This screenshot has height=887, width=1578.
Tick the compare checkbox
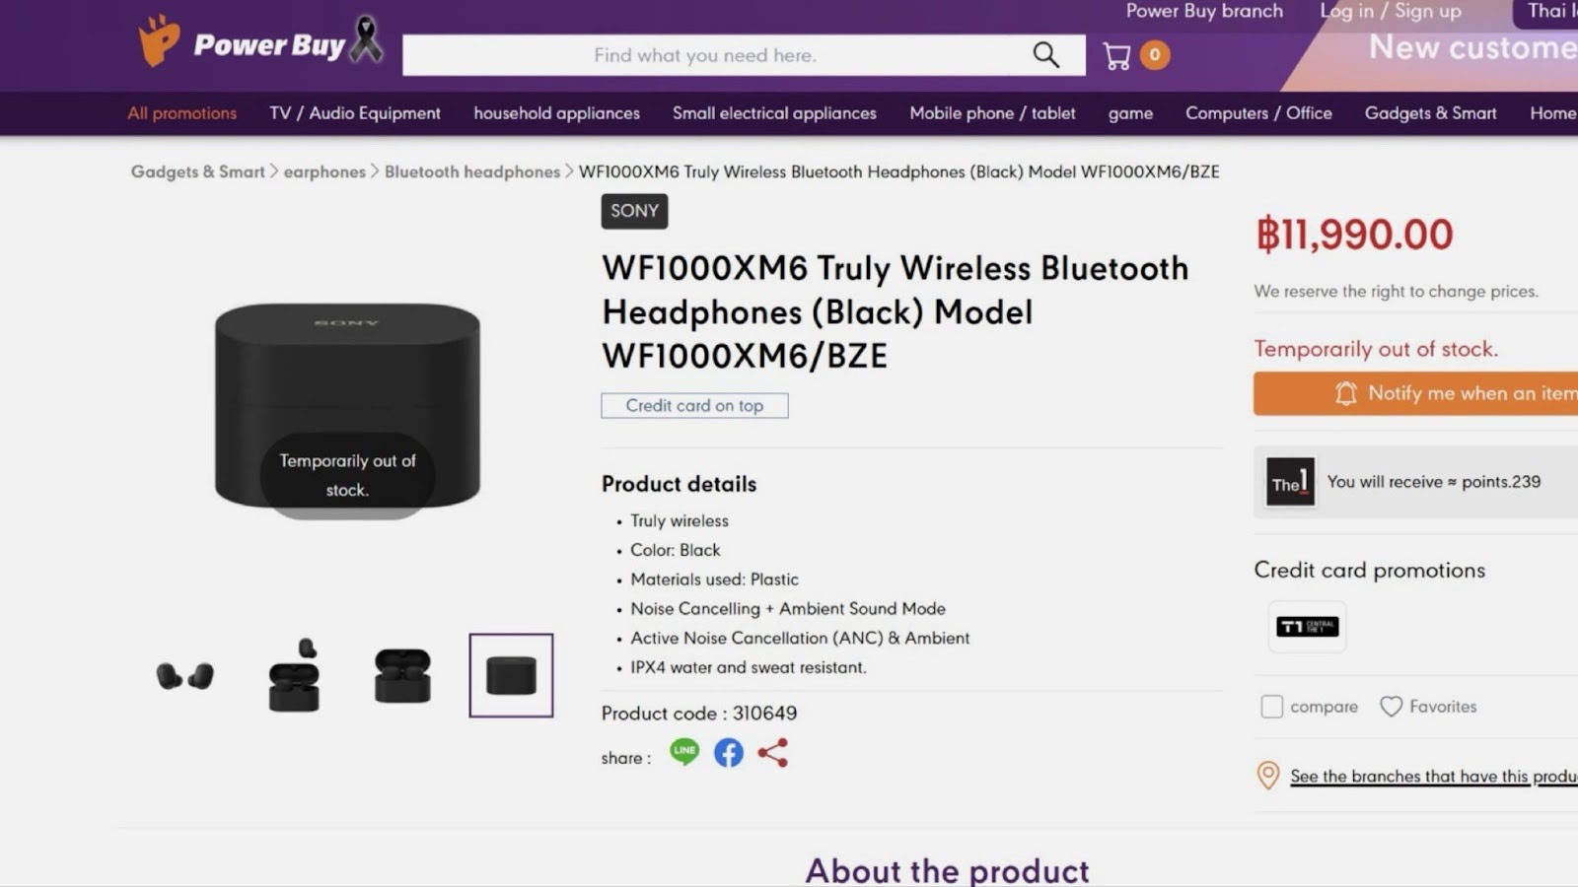1272,707
